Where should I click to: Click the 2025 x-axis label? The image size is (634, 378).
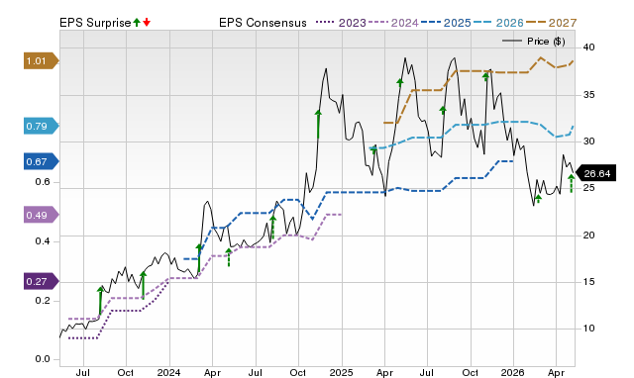click(341, 372)
